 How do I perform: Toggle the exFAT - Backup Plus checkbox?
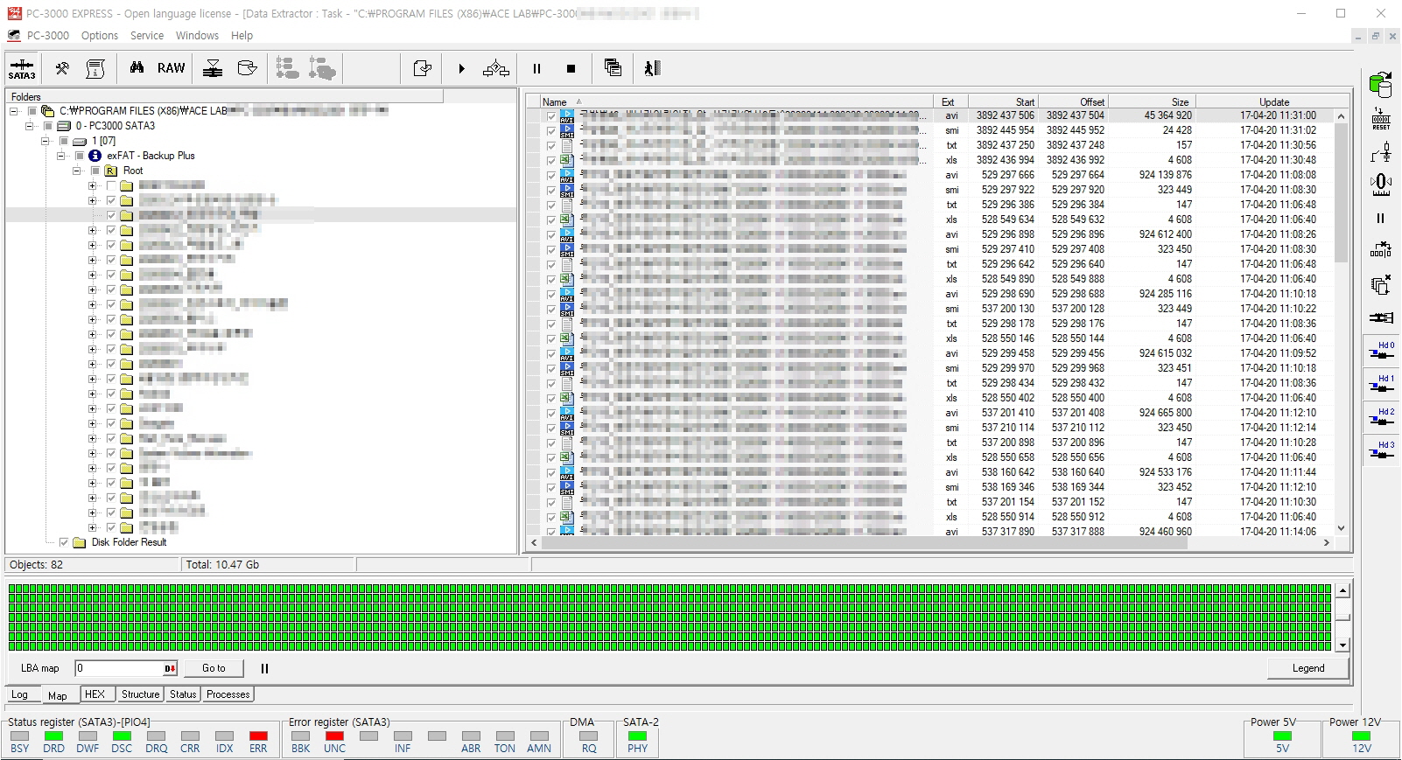pyautogui.click(x=80, y=156)
